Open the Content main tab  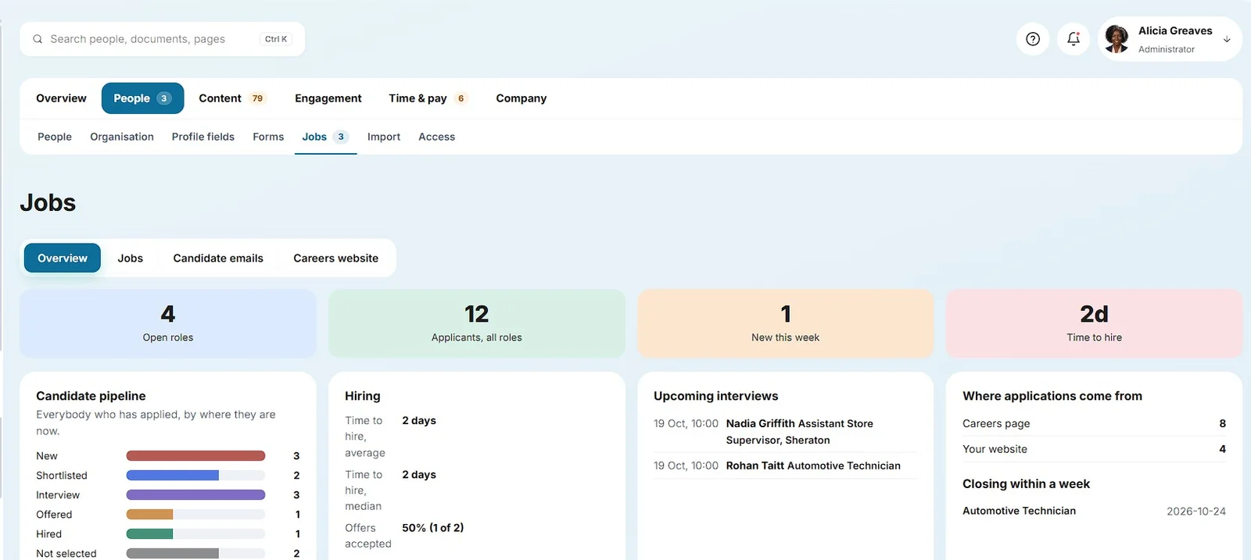coord(232,98)
